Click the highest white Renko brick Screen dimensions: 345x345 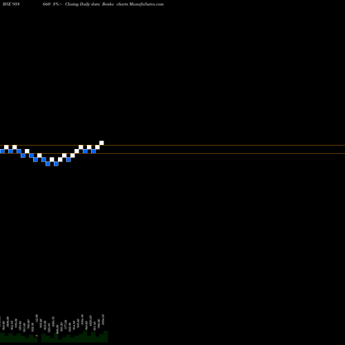(x=101, y=143)
